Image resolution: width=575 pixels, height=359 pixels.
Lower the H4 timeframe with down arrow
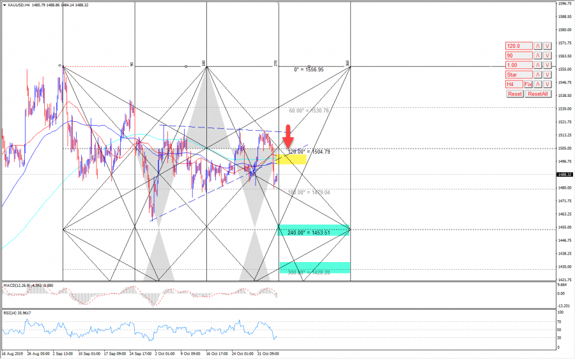point(547,84)
